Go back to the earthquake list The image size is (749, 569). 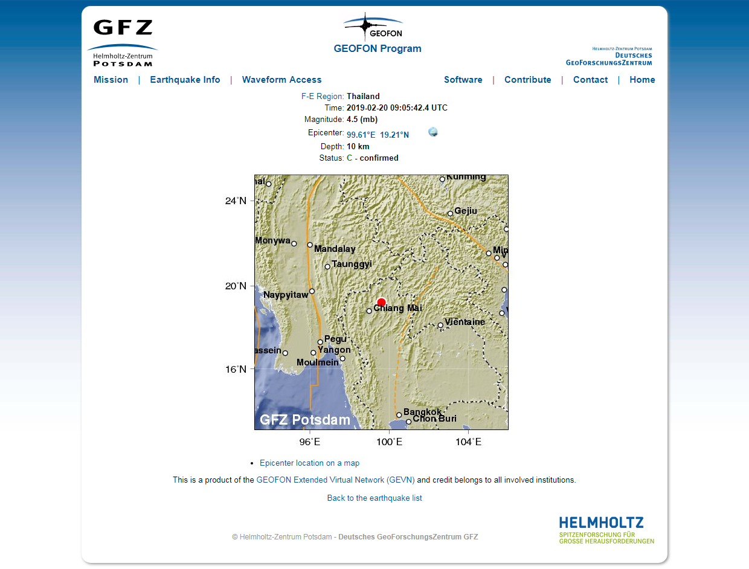click(374, 498)
